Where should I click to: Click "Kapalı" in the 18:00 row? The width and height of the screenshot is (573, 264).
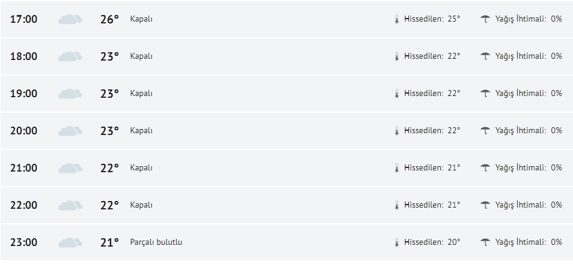141,56
